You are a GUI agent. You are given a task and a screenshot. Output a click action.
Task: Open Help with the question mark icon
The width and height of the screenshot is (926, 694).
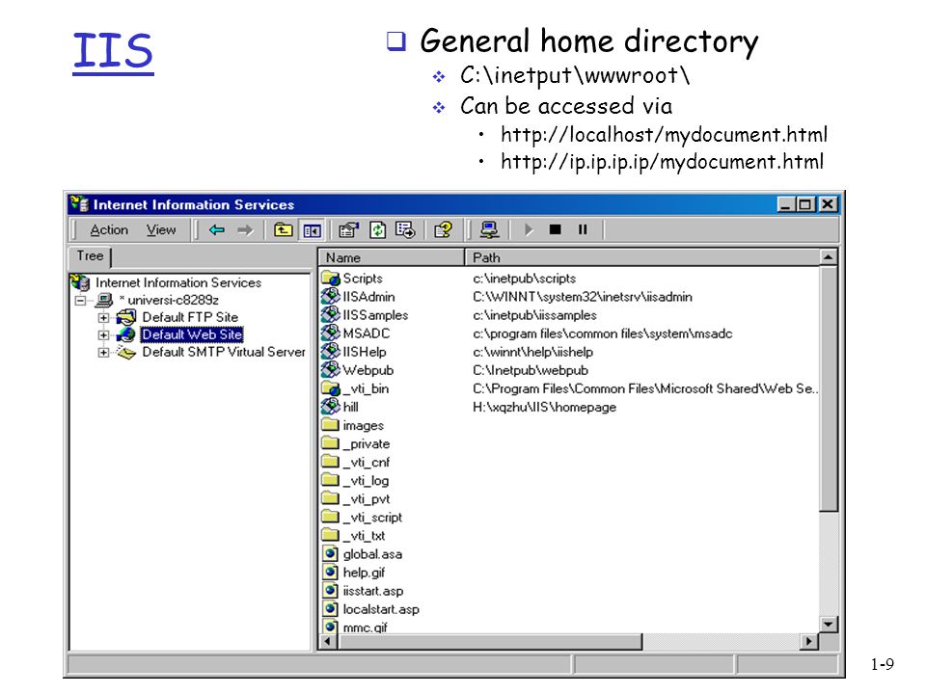[443, 229]
